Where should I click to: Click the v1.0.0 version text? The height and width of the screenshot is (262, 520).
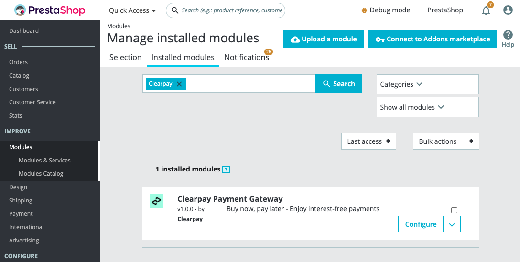pos(185,209)
